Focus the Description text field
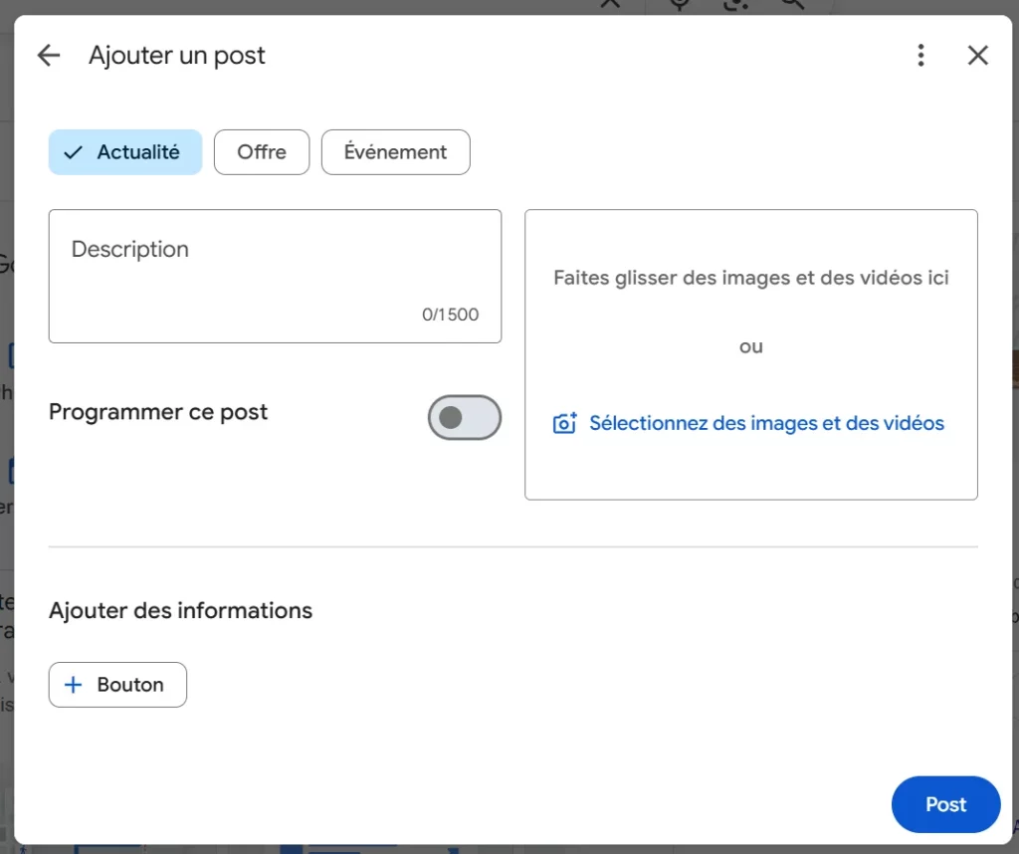Viewport: 1019px width, 854px height. (x=275, y=277)
